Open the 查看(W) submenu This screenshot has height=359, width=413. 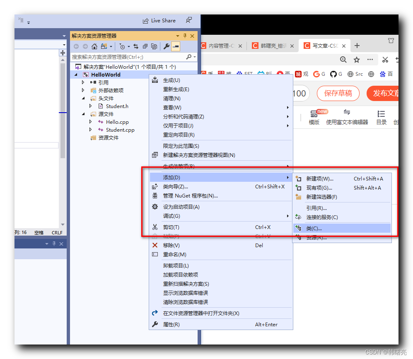pyautogui.click(x=221, y=108)
